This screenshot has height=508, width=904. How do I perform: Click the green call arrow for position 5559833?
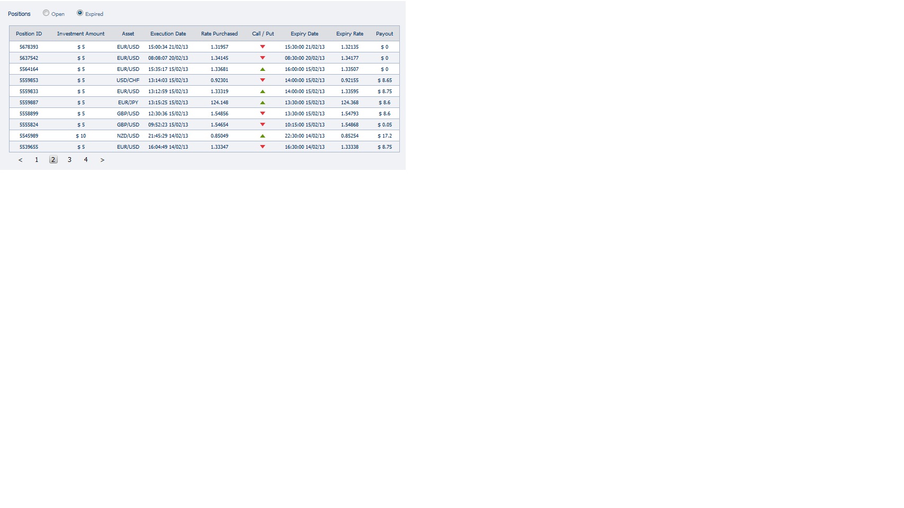coord(263,92)
